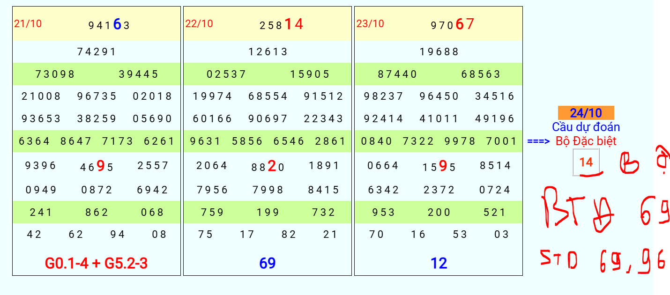The height and width of the screenshot is (295, 670).
Task: Pick the four-digit number 7998
Action: coord(268,190)
